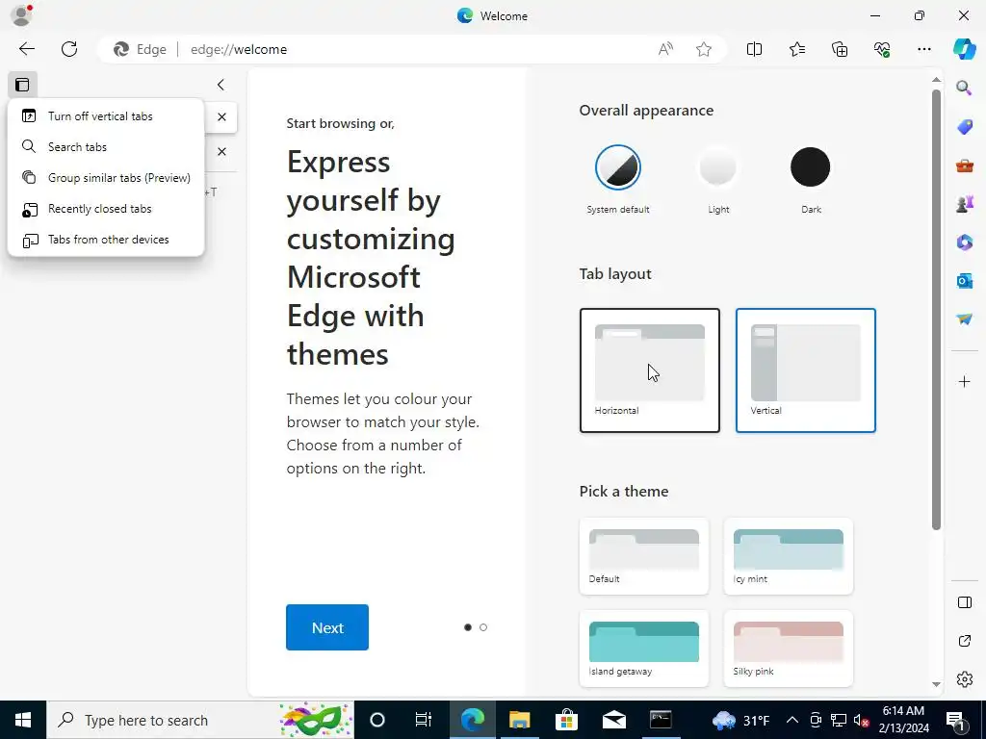986x739 pixels.
Task: Open the notification center icon
Action: click(956, 720)
